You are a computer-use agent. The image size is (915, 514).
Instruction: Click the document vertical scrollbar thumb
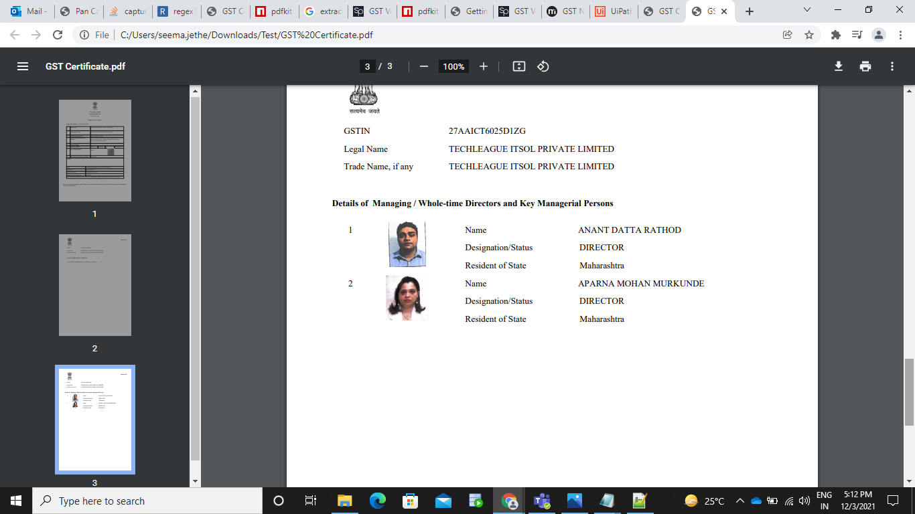(909, 392)
